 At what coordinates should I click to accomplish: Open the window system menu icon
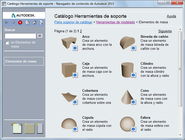(x=4, y=4)
